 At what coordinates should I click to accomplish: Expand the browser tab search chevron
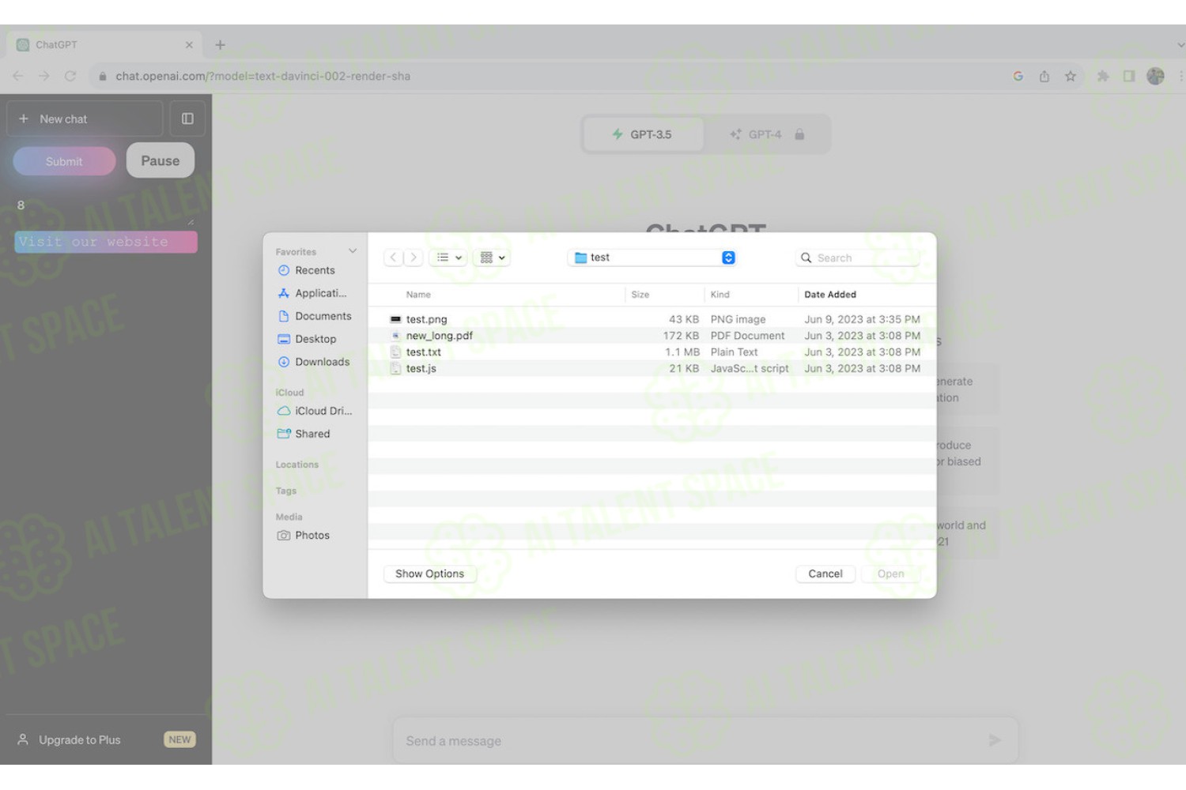coord(1180,45)
